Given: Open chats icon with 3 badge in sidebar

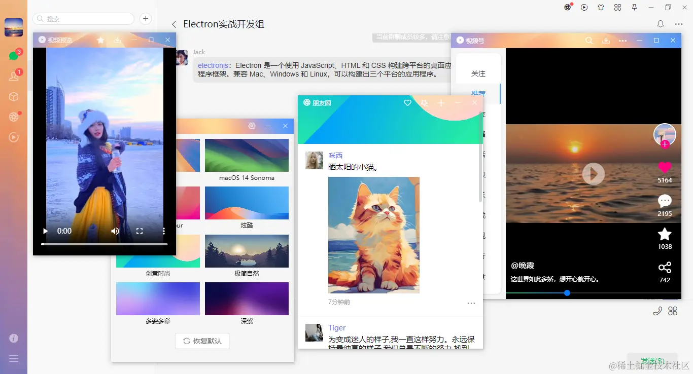Looking at the screenshot, I should [x=14, y=56].
